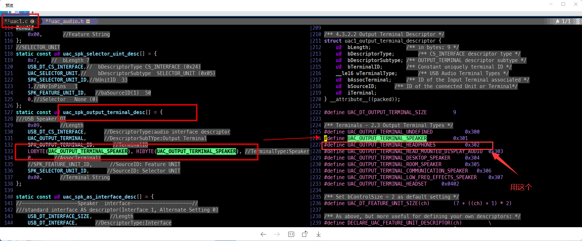Screen dimensions: 582x241
Task: Click the bAssocTerminal struct field
Action: click(x=369, y=80)
